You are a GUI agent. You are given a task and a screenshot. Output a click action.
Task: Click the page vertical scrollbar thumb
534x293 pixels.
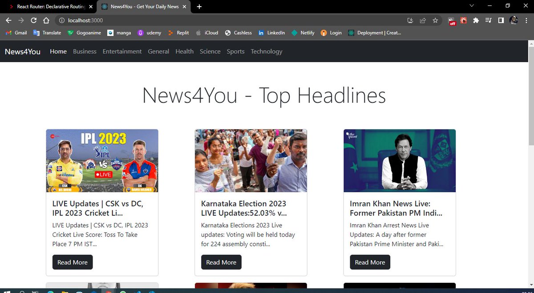(x=530, y=96)
